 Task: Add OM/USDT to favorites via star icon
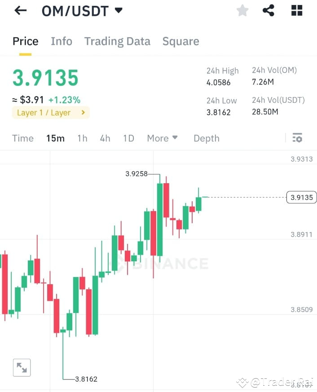tap(242, 10)
